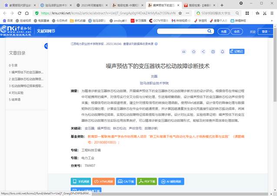Jump to outline section 4 对比实验
Viewport: 277px width, 196px height.
[x=16, y=93]
